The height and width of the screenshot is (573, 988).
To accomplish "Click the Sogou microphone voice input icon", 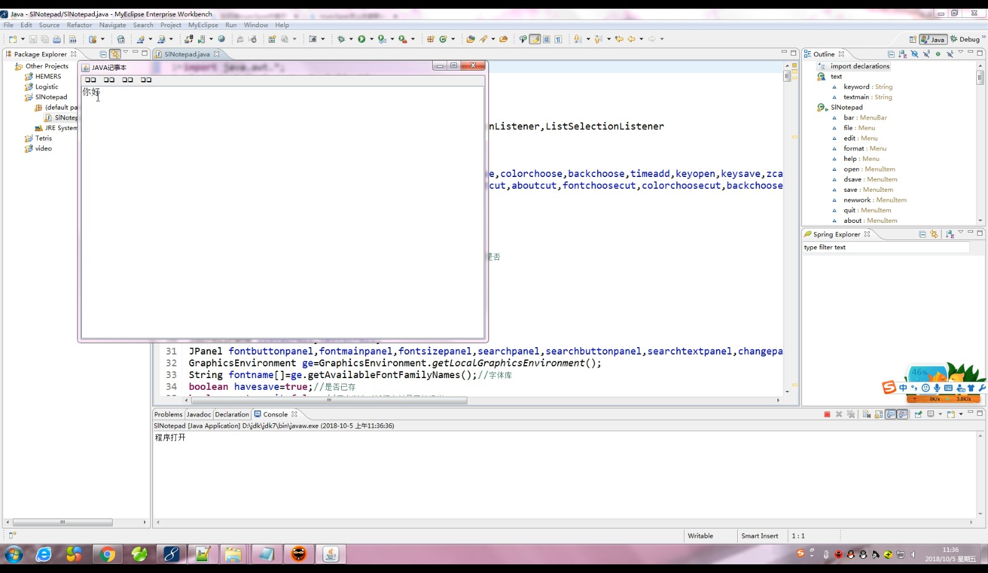I will [x=937, y=388].
